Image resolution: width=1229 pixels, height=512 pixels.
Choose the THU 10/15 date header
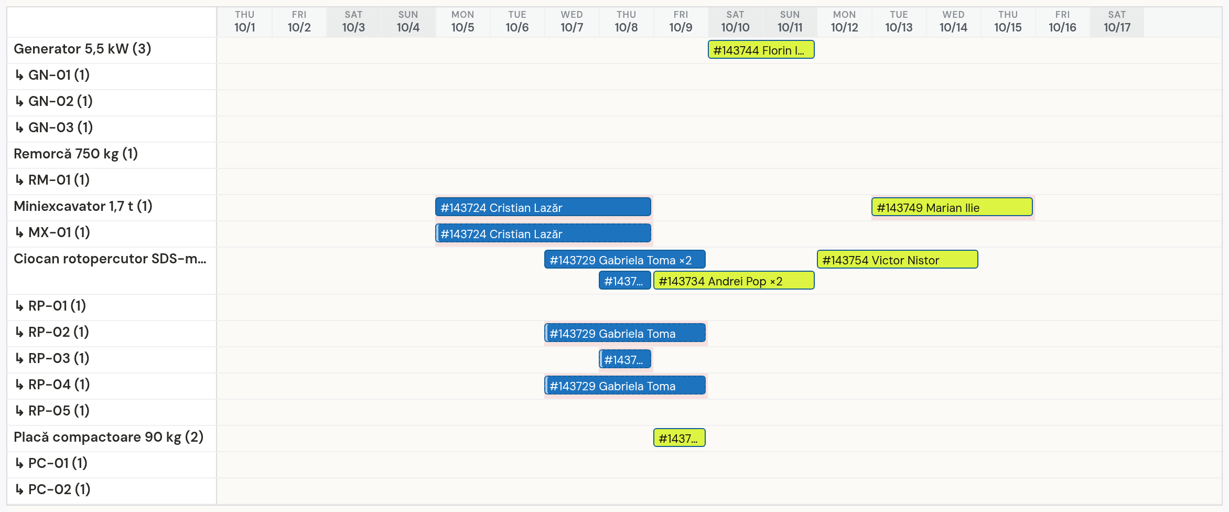click(1008, 22)
